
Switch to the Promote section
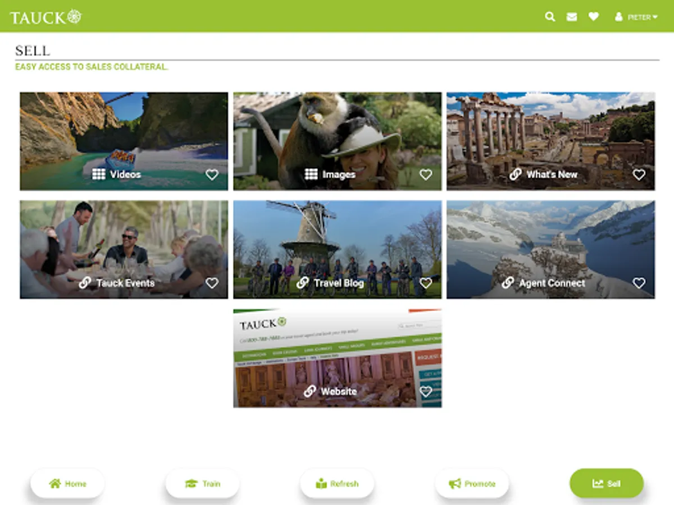472,483
